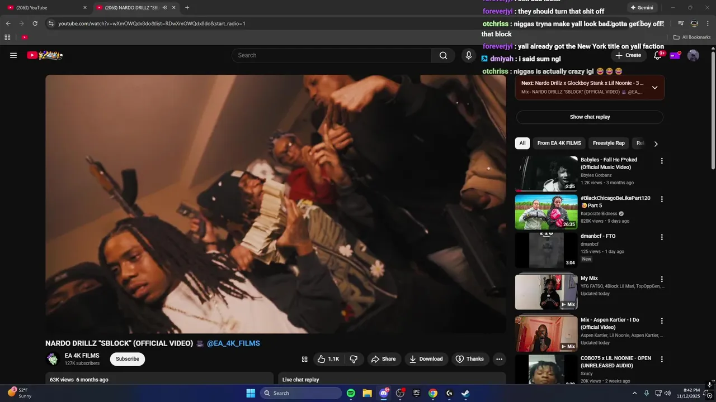This screenshot has height=402, width=716.
Task: Expand the Next up playlist panel
Action: (x=654, y=88)
